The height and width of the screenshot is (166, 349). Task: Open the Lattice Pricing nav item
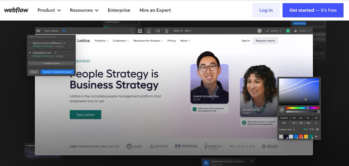coord(171,41)
